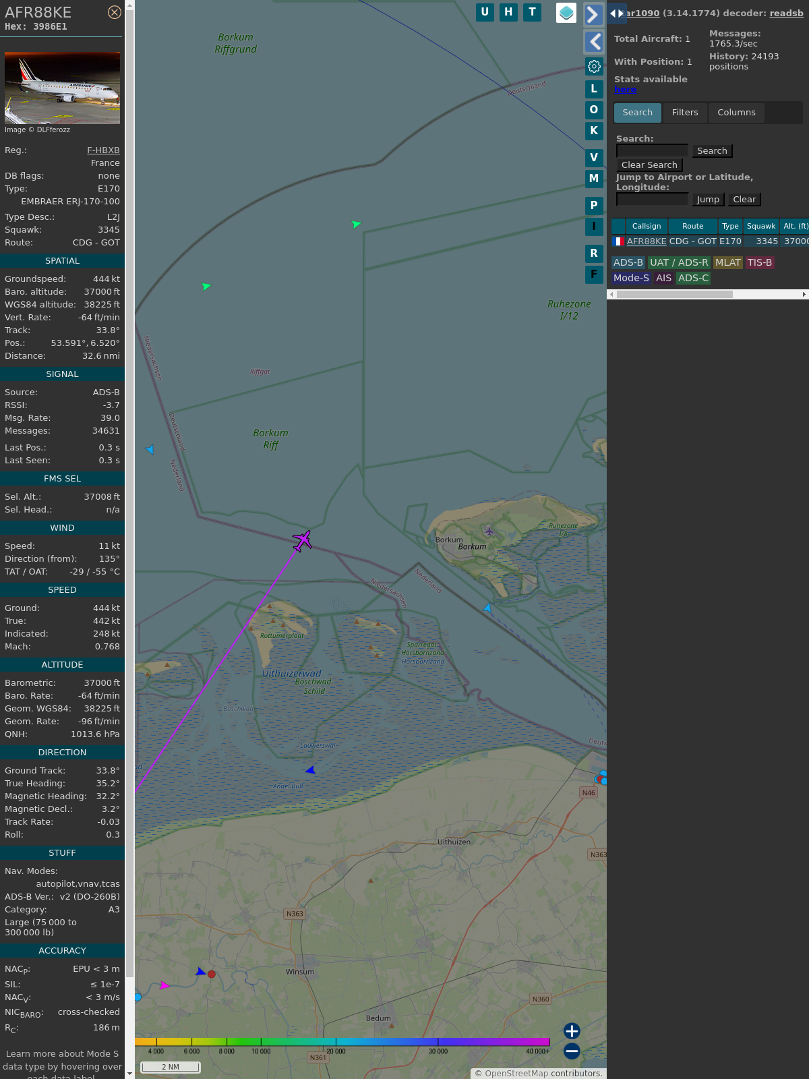Click the right-pointing chevron sidebar button

[593, 14]
